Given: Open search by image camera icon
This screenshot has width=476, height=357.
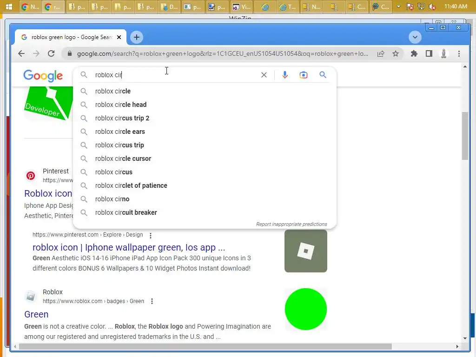Looking at the screenshot, I should click(303, 75).
